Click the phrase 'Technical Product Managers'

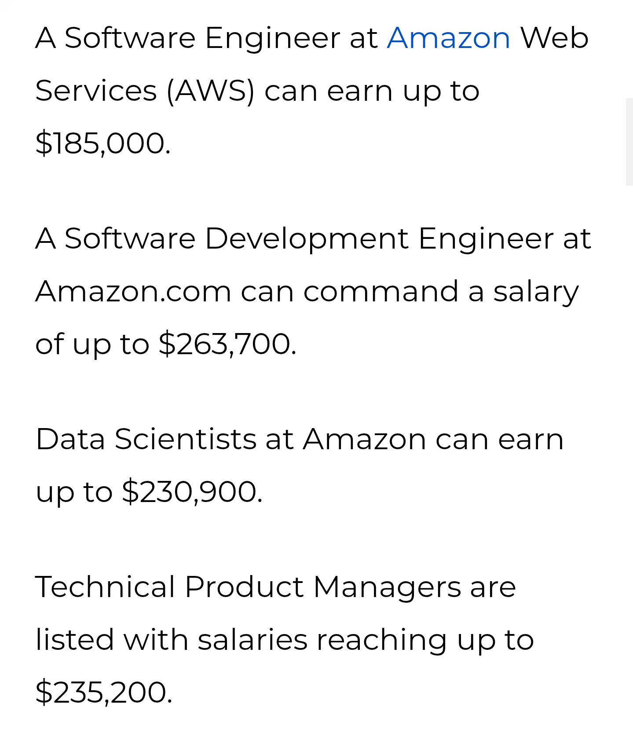248,588
